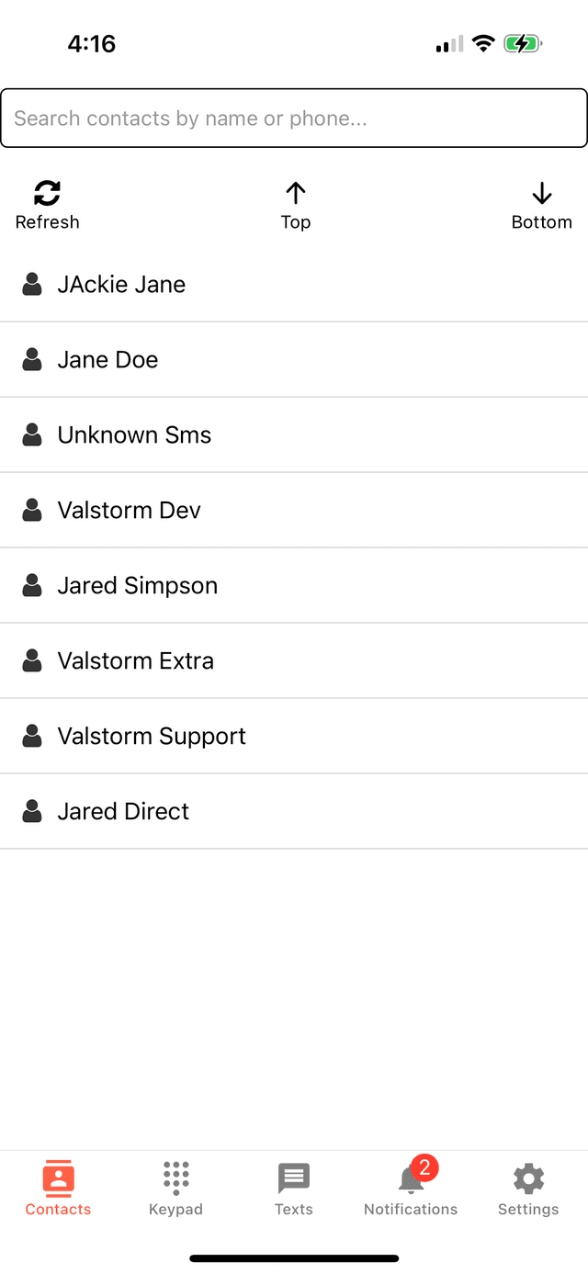Tap the notifications badge showing 2
This screenshot has width=588, height=1274.
click(x=424, y=1167)
